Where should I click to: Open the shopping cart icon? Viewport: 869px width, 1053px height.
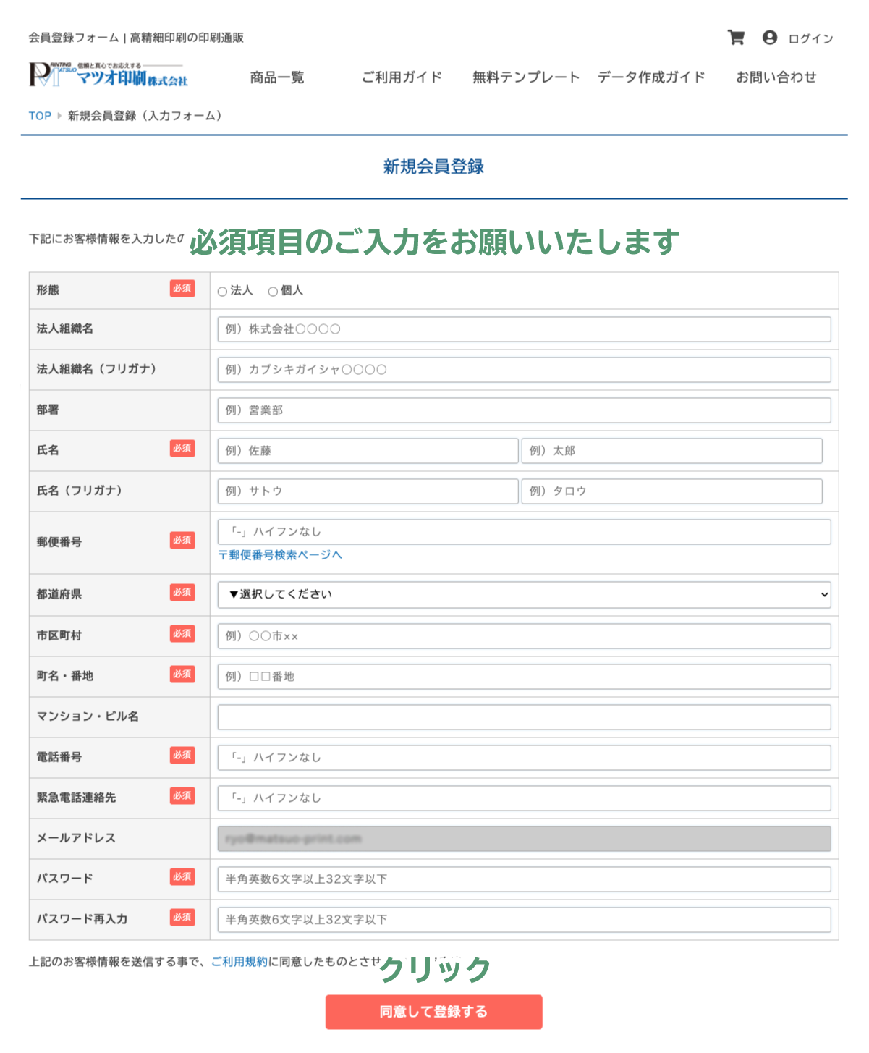[736, 38]
